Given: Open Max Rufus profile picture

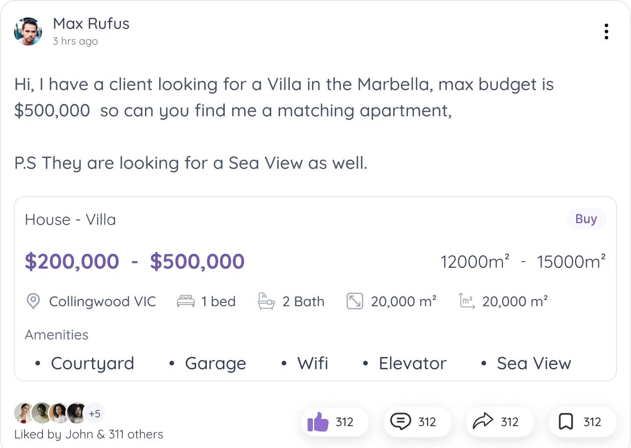Looking at the screenshot, I should tap(28, 31).
